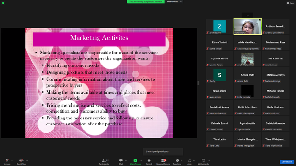296x166 pixels.
Task: Select the Dwiki Irfan Saputra tile
Action: tap(247, 107)
